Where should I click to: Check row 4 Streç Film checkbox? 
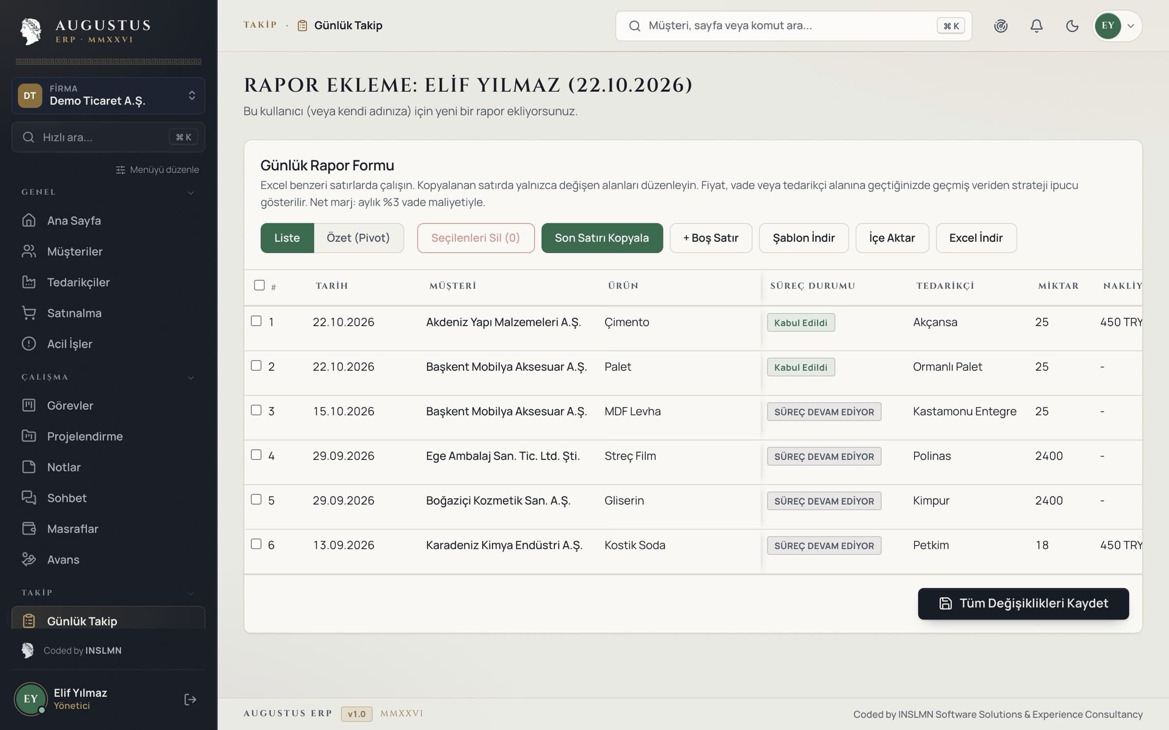point(256,455)
